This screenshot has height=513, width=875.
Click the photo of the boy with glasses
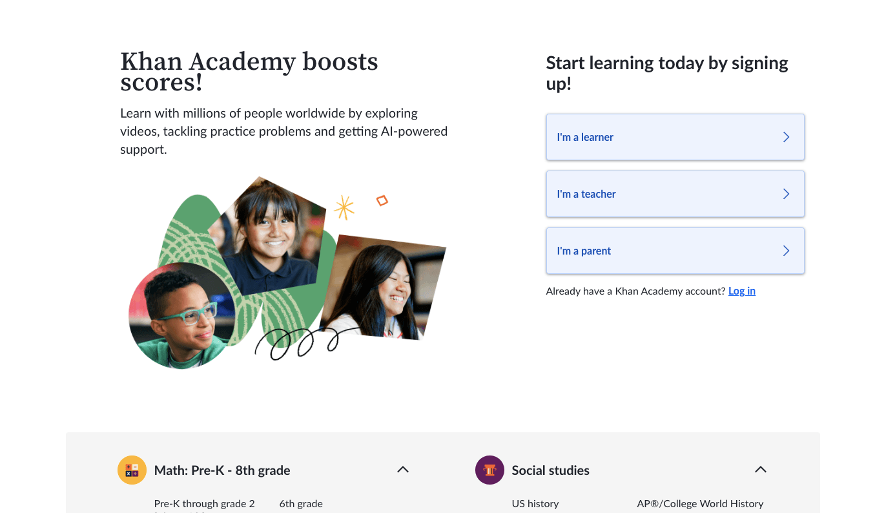[x=181, y=315]
